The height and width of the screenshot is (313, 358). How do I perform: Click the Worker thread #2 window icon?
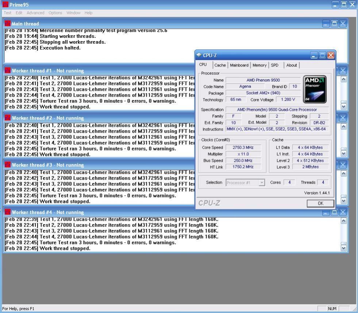tap(8, 118)
